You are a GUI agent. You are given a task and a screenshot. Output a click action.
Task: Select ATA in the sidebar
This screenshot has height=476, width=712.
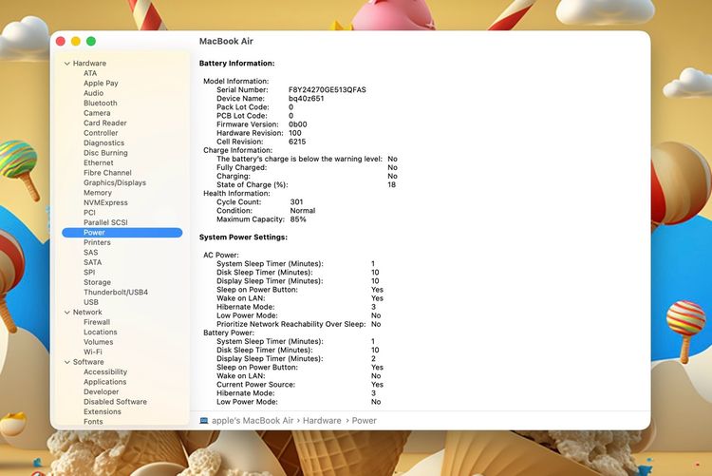[90, 73]
